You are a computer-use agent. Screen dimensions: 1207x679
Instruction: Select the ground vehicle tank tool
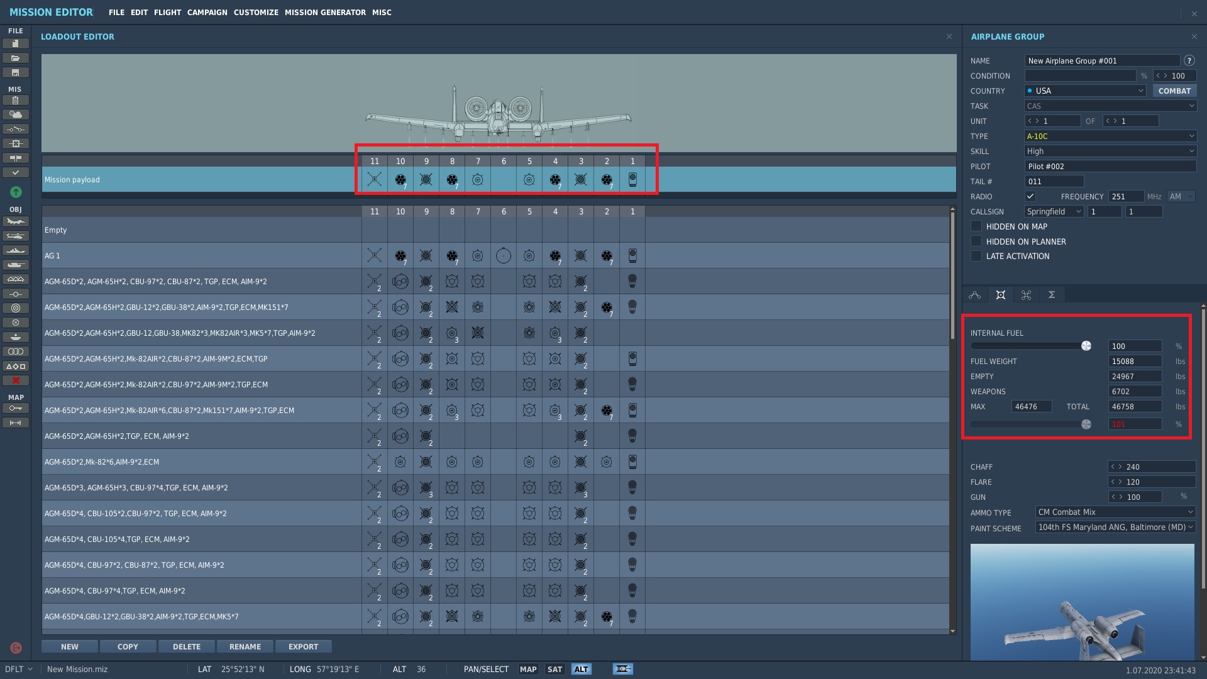tap(16, 265)
